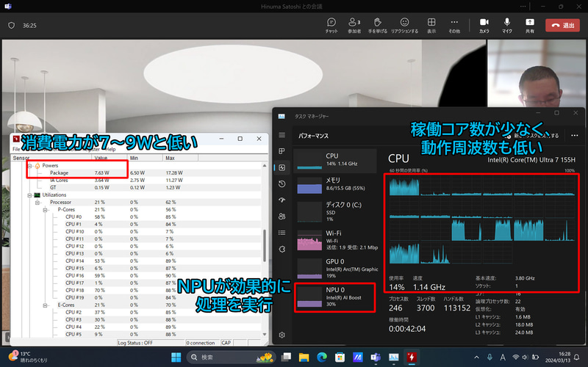This screenshot has height=367, width=588.
Task: Click the taskbar search box (検索)
Action: (x=231, y=357)
